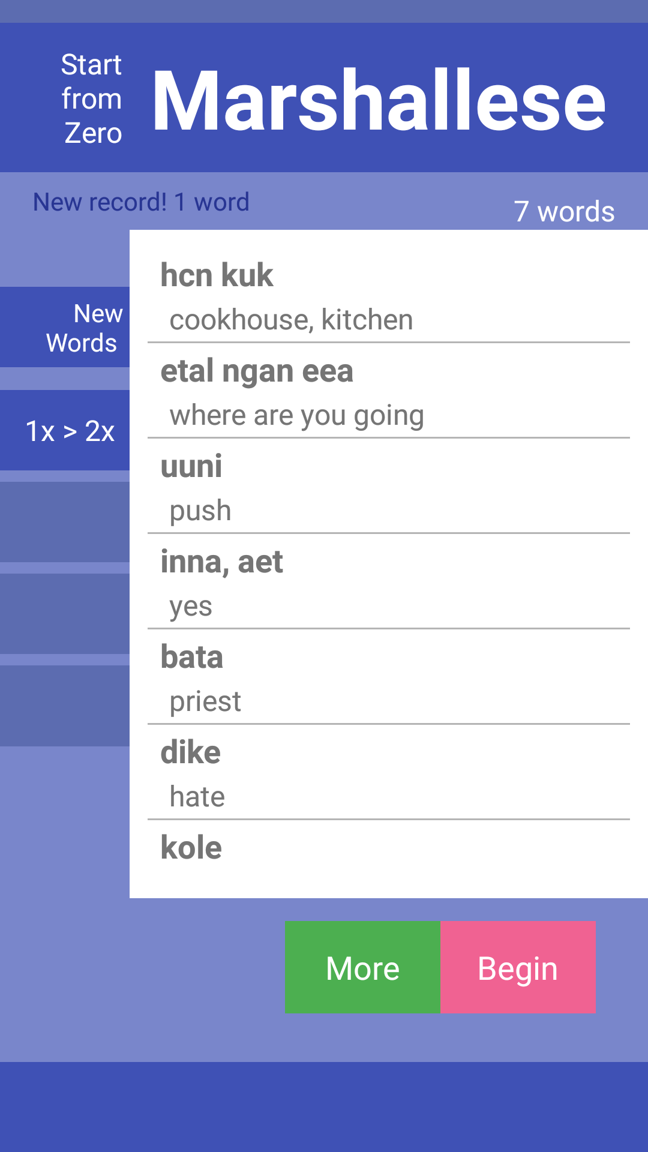Click the Begin button

click(x=518, y=967)
